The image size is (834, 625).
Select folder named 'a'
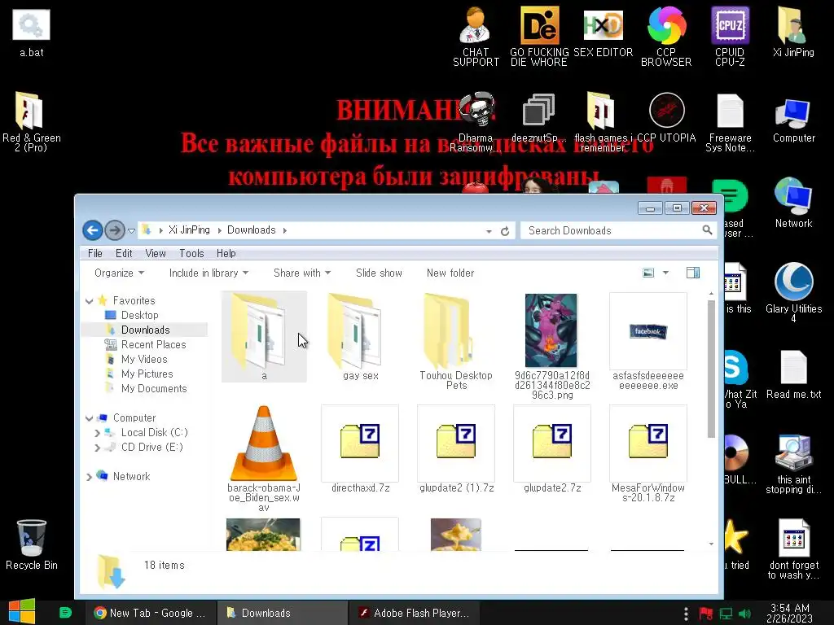pyautogui.click(x=264, y=336)
